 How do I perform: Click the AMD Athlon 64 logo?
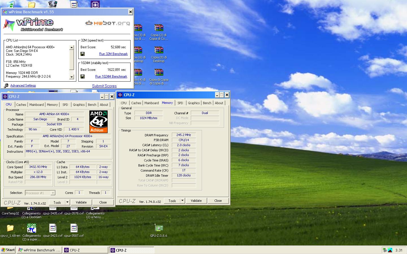point(98,122)
